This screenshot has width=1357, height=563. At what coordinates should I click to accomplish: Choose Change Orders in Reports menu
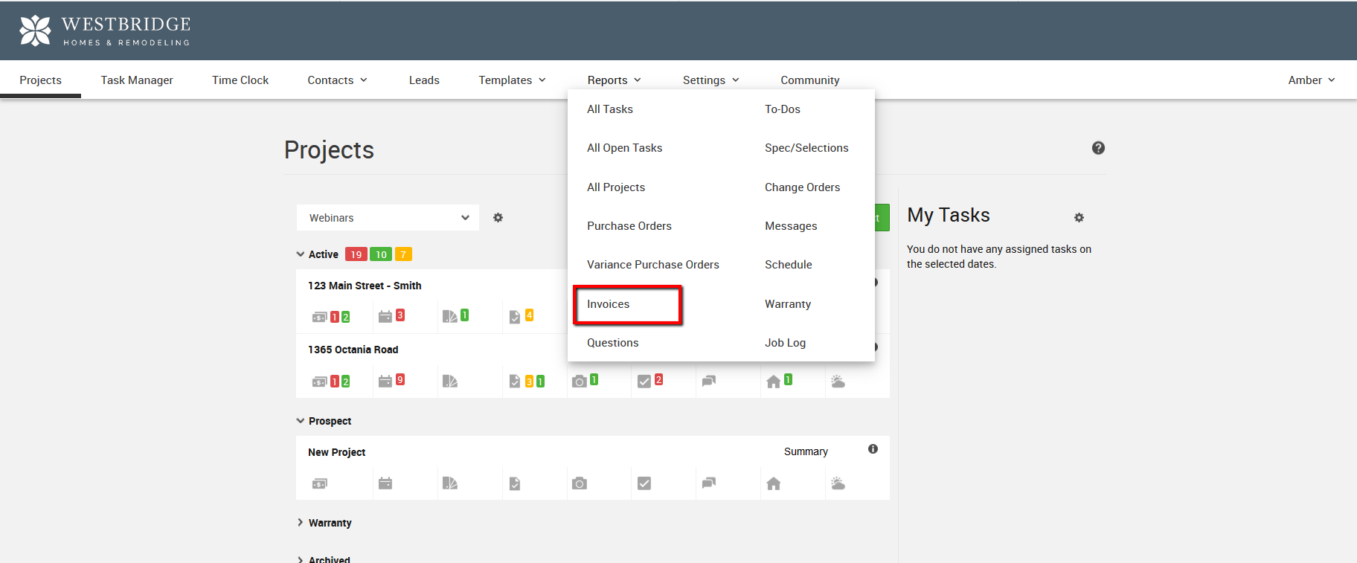coord(802,187)
